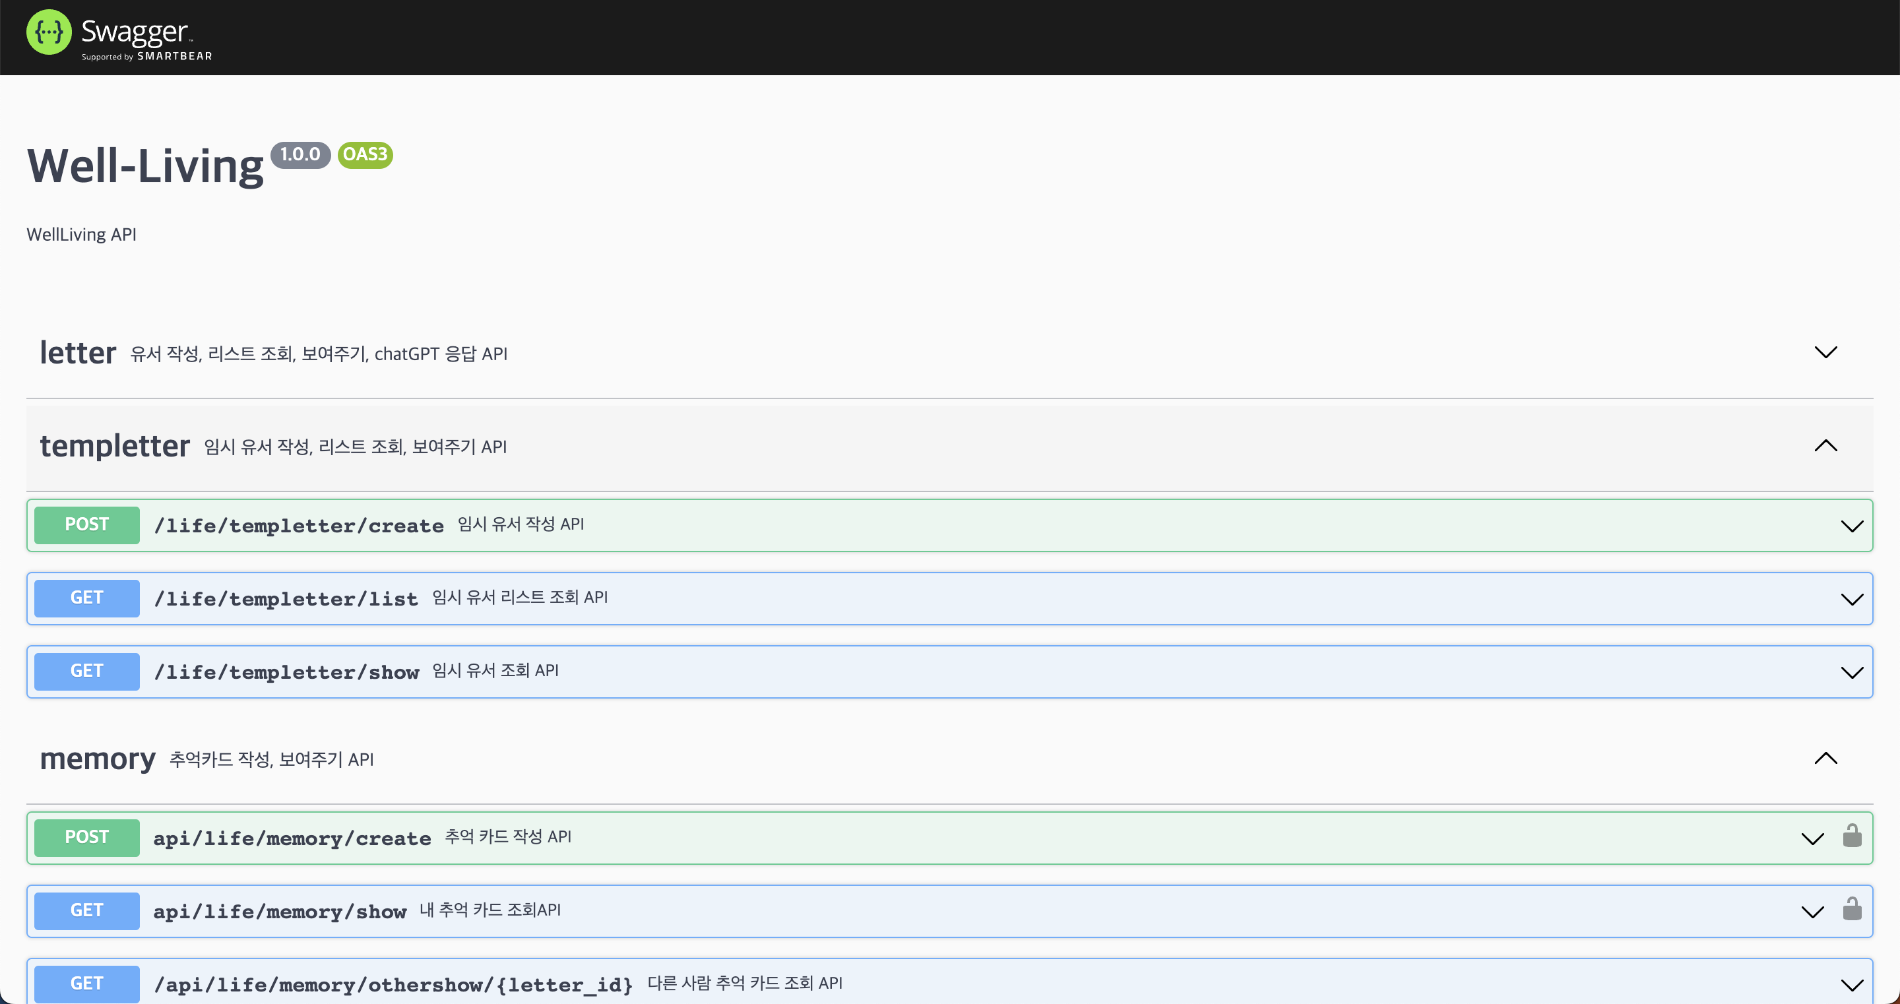This screenshot has width=1900, height=1004.
Task: Expand the api/life/memory/show chevron
Action: [1812, 912]
